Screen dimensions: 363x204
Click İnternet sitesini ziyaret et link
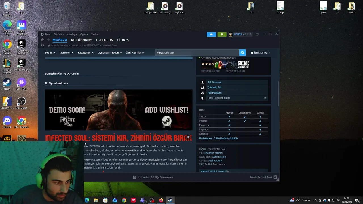[215, 171]
